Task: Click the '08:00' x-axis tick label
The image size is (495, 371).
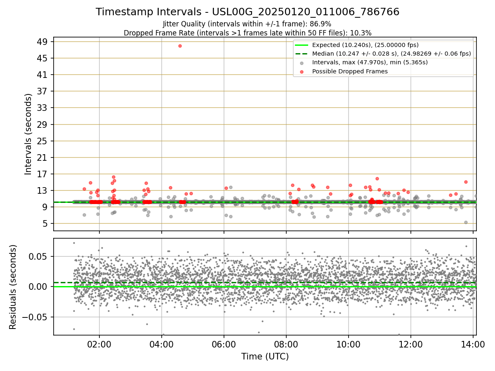Action: pos(286,345)
